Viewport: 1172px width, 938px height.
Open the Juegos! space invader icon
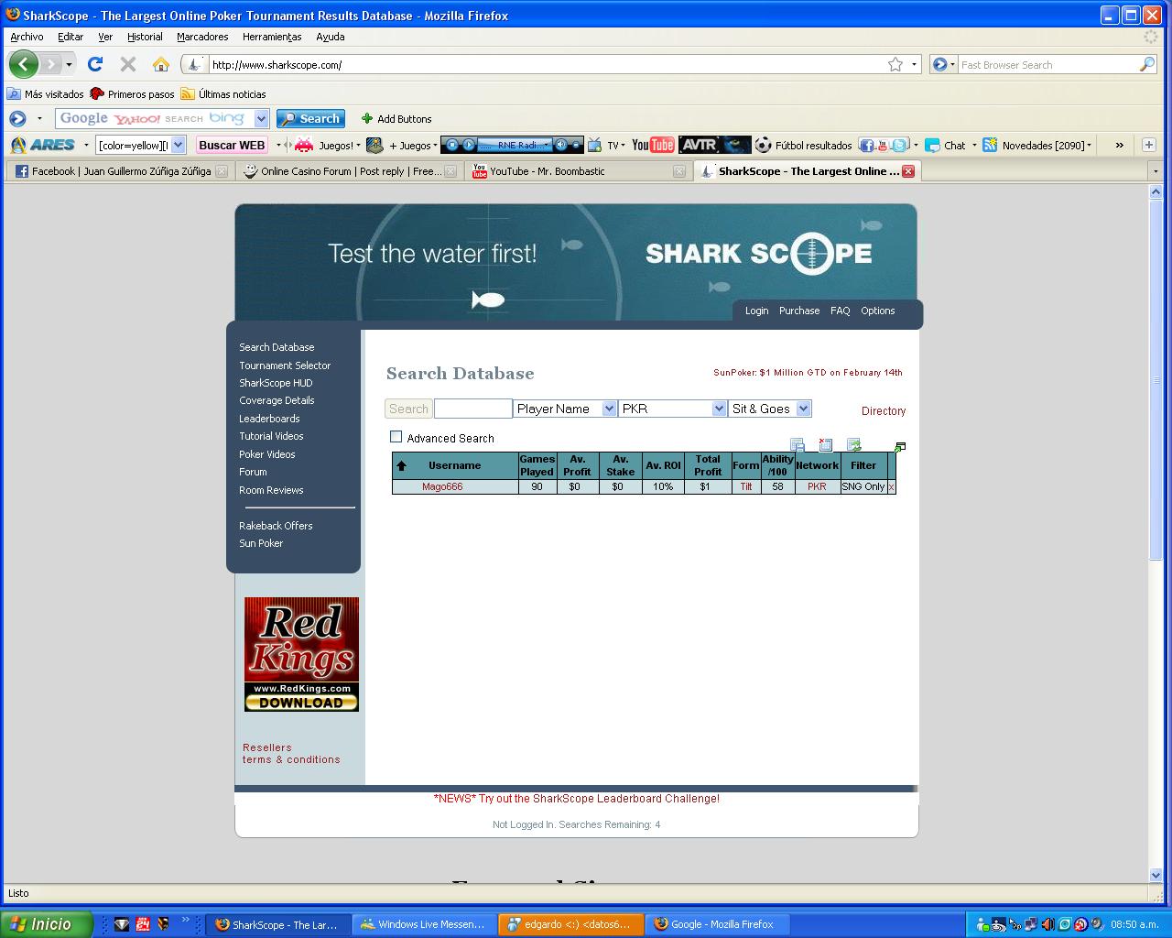[304, 145]
